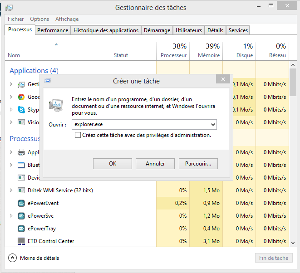Image resolution: width=300 pixels, height=273 pixels.
Task: Expand the Gestionnaire application row
Action: pos(11,84)
